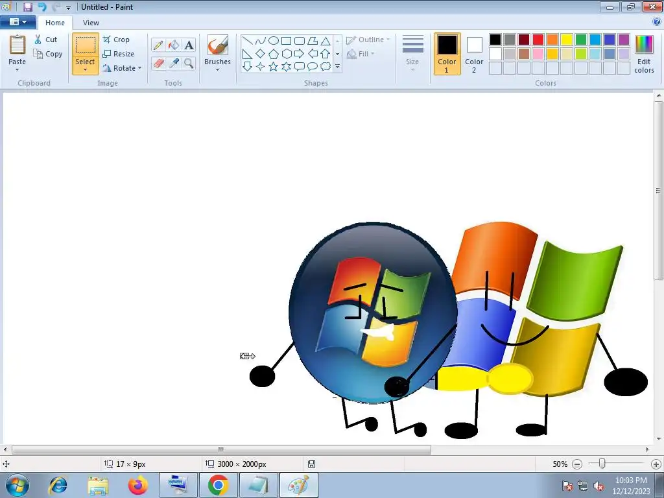Click the Cut button

[x=46, y=40]
